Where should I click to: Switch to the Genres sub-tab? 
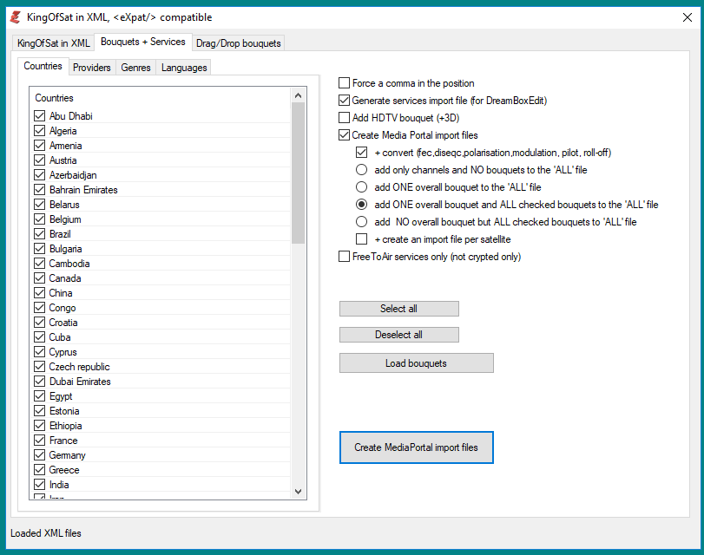135,68
